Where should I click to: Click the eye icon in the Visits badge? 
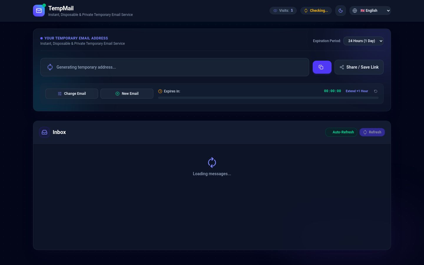pos(275,11)
